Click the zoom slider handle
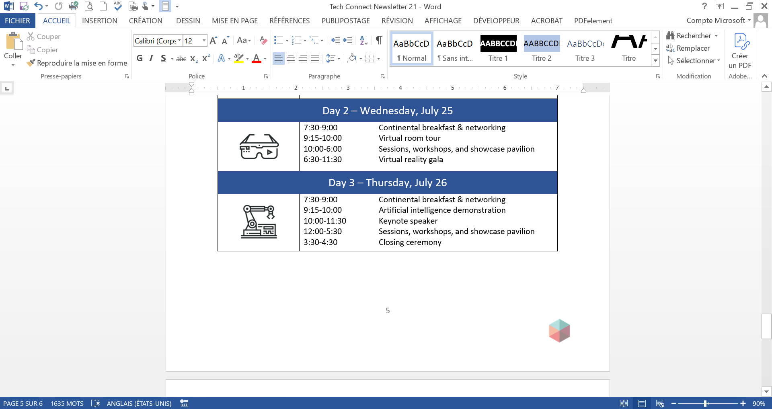772x409 pixels. click(x=705, y=403)
